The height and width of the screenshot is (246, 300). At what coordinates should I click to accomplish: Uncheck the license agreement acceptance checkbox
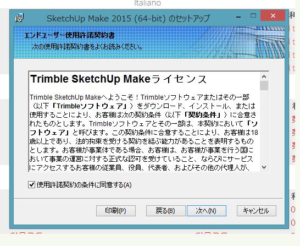31,185
